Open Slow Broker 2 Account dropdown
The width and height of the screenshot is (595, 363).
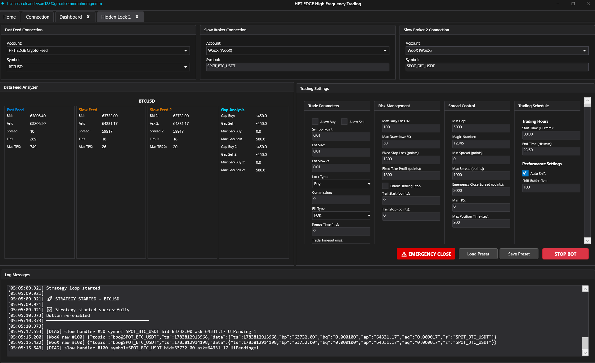[x=497, y=51]
